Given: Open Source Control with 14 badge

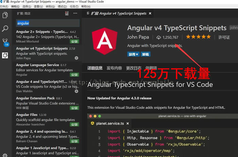Looking at the screenshot, I should click(x=6, y=42).
